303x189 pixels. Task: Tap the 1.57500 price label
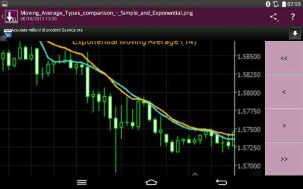pos(248,130)
